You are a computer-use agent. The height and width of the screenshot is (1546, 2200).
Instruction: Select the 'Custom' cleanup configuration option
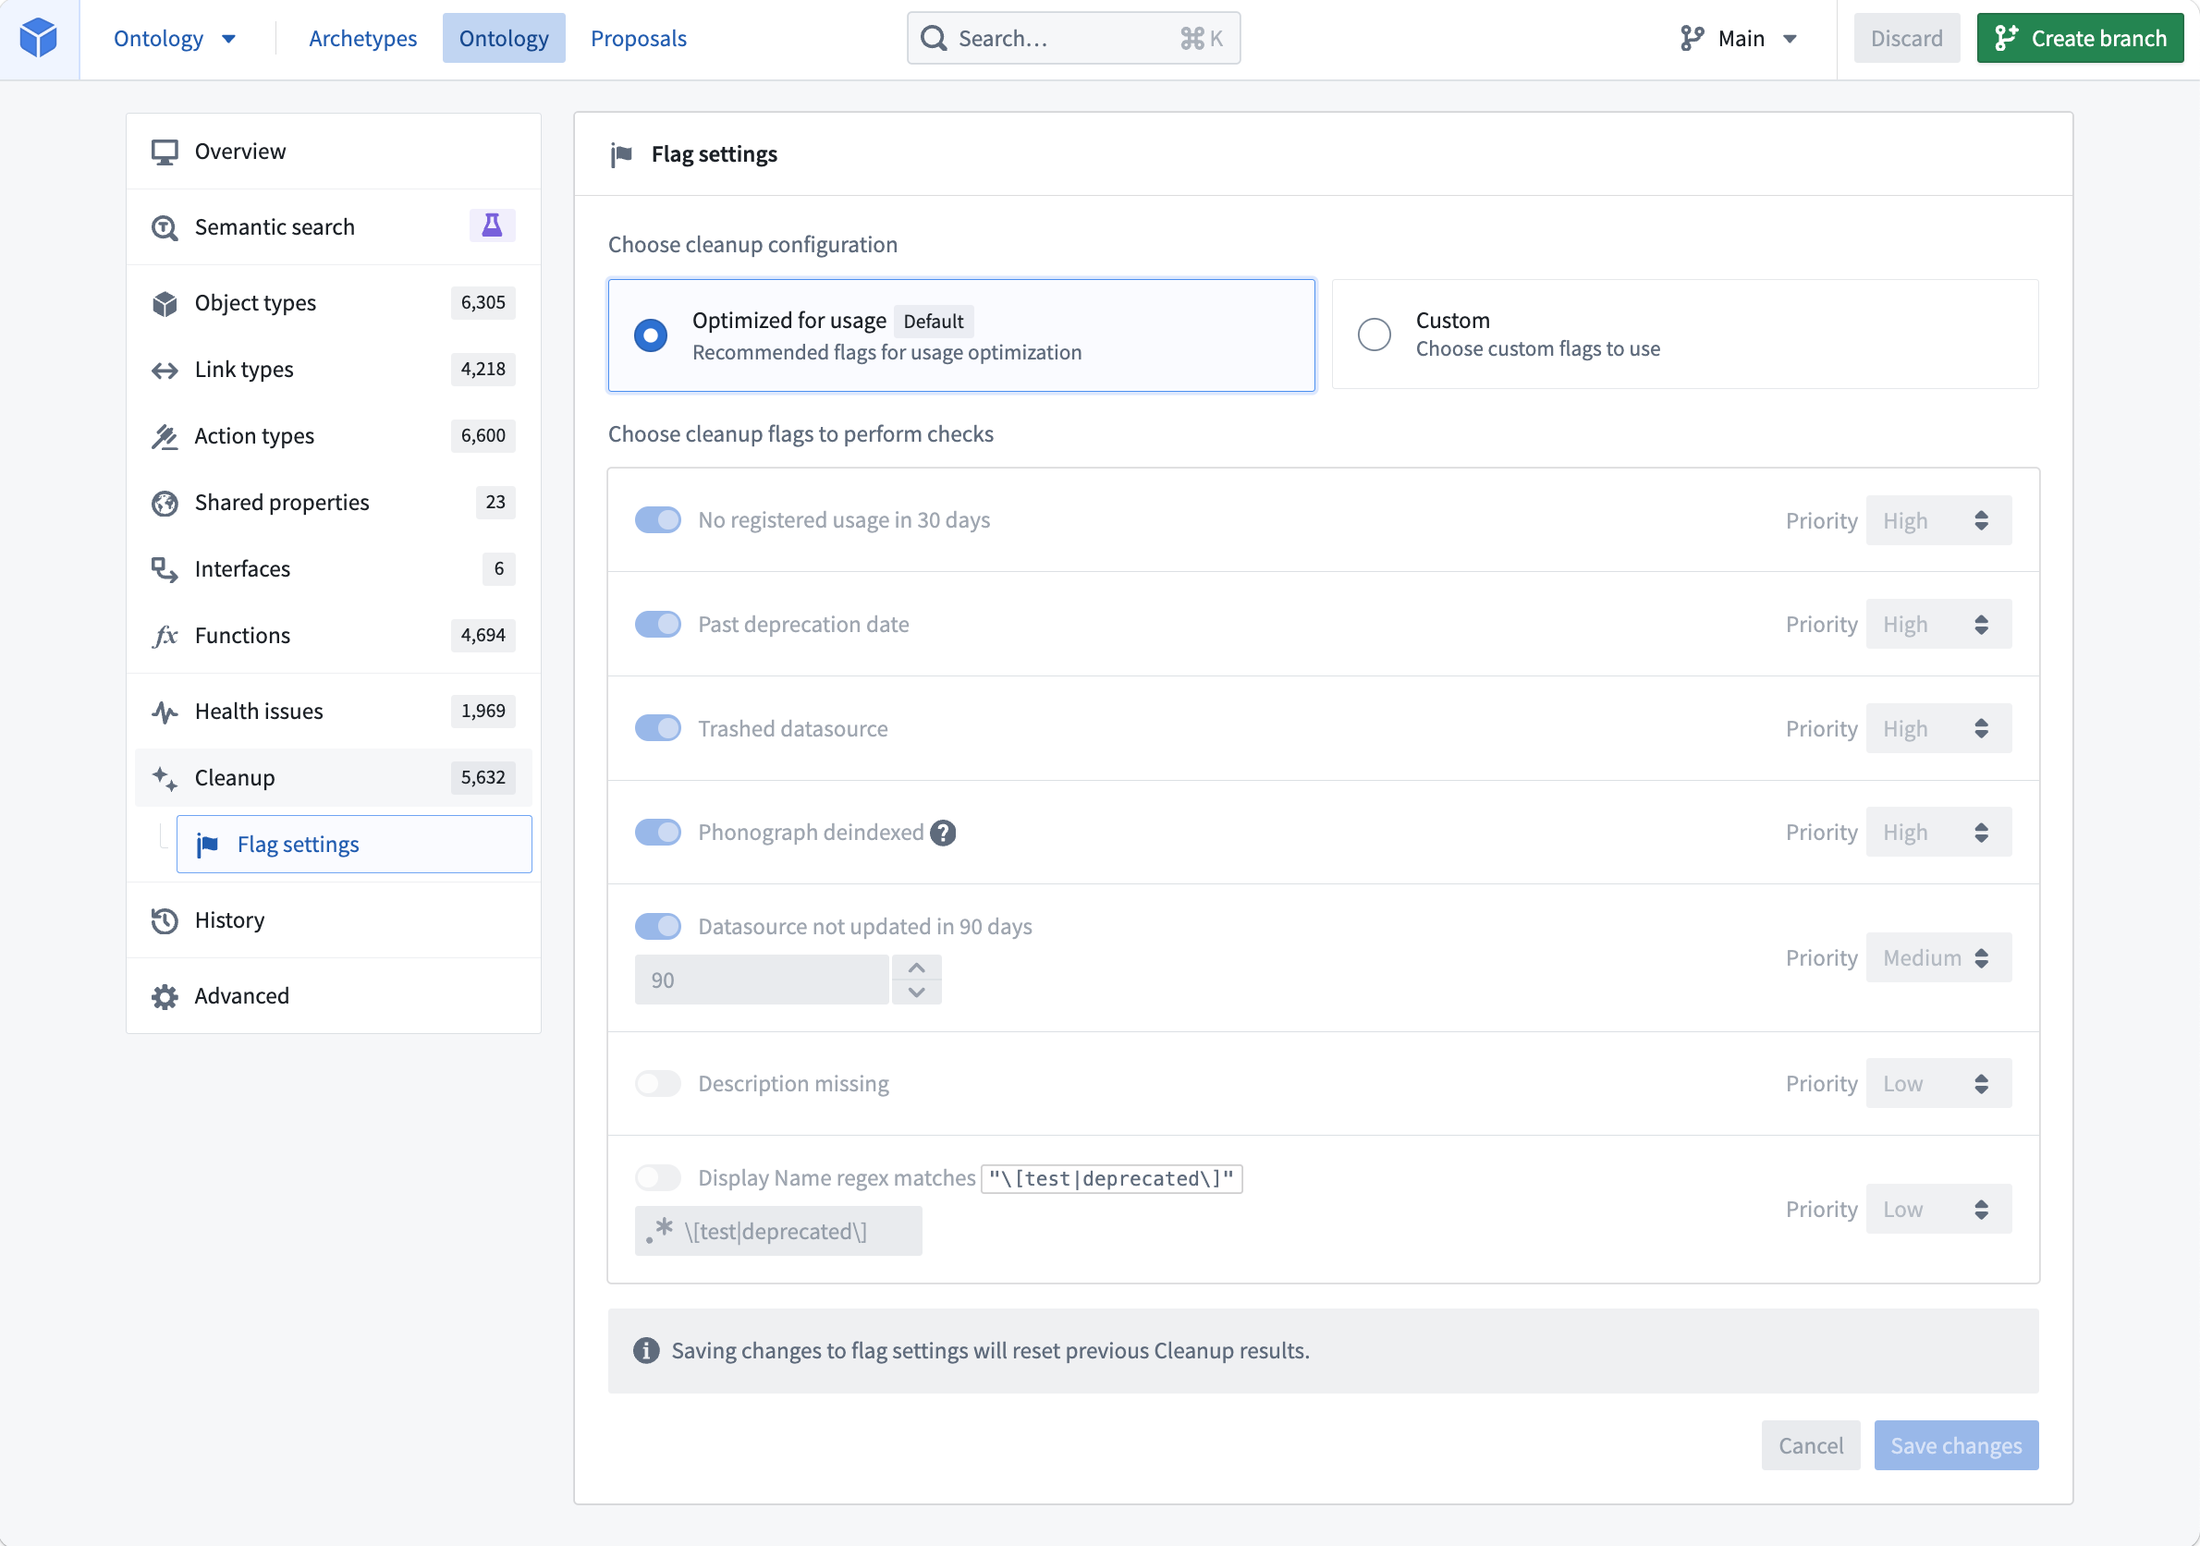coord(1374,333)
